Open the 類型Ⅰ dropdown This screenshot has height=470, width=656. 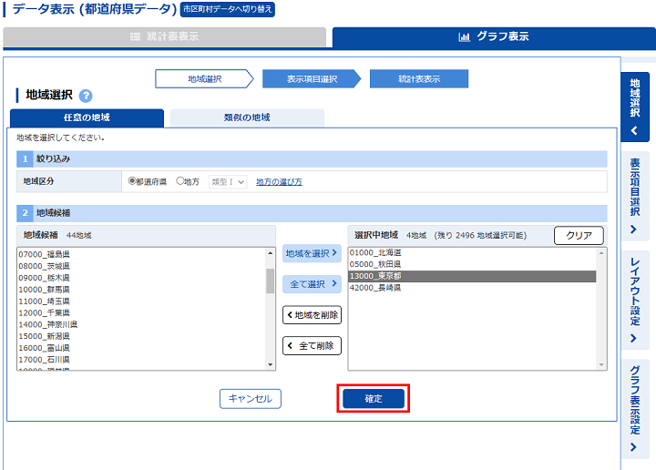point(228,182)
